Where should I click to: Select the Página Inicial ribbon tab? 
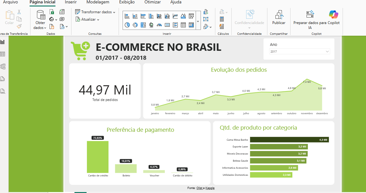pos(43,2)
